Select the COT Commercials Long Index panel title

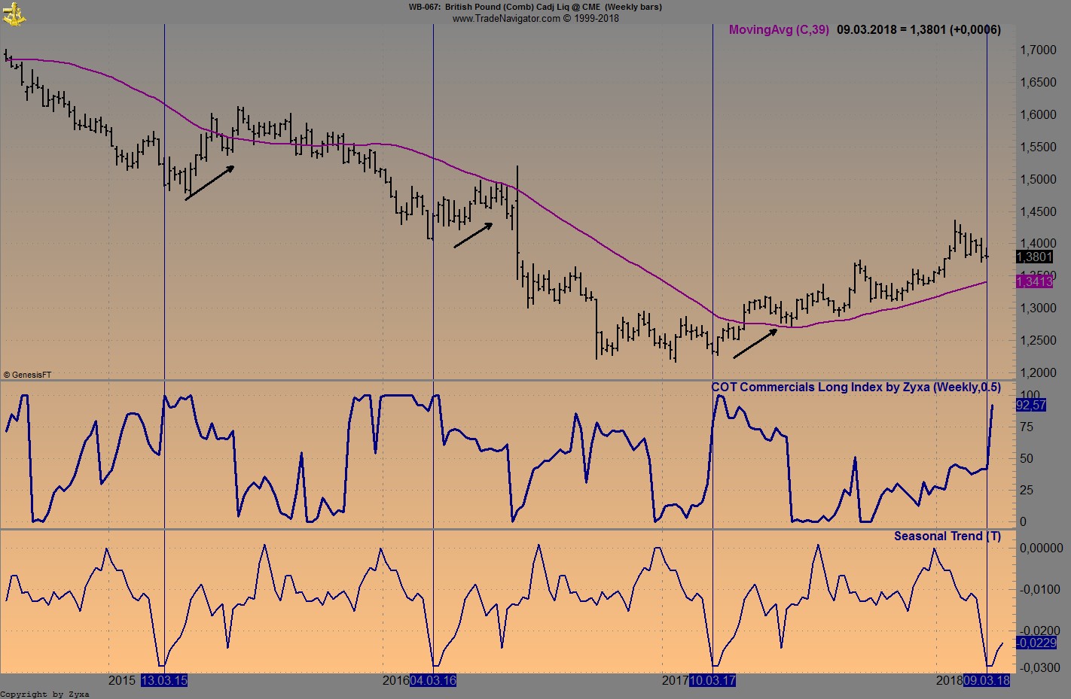click(x=856, y=387)
